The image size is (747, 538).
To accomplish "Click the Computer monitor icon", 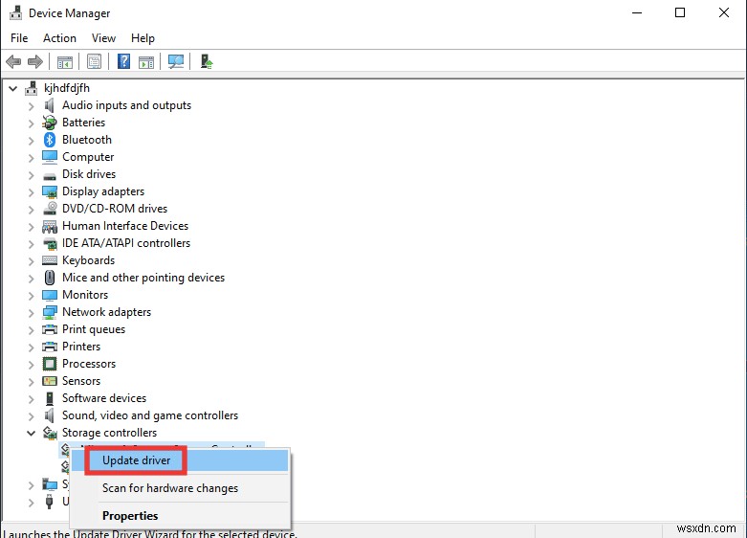I will [x=50, y=157].
